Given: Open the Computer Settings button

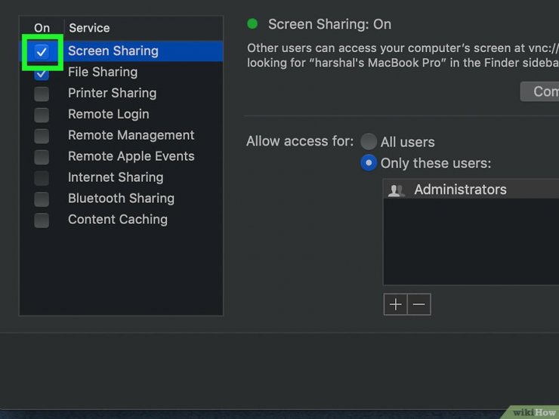Looking at the screenshot, I should [541, 91].
